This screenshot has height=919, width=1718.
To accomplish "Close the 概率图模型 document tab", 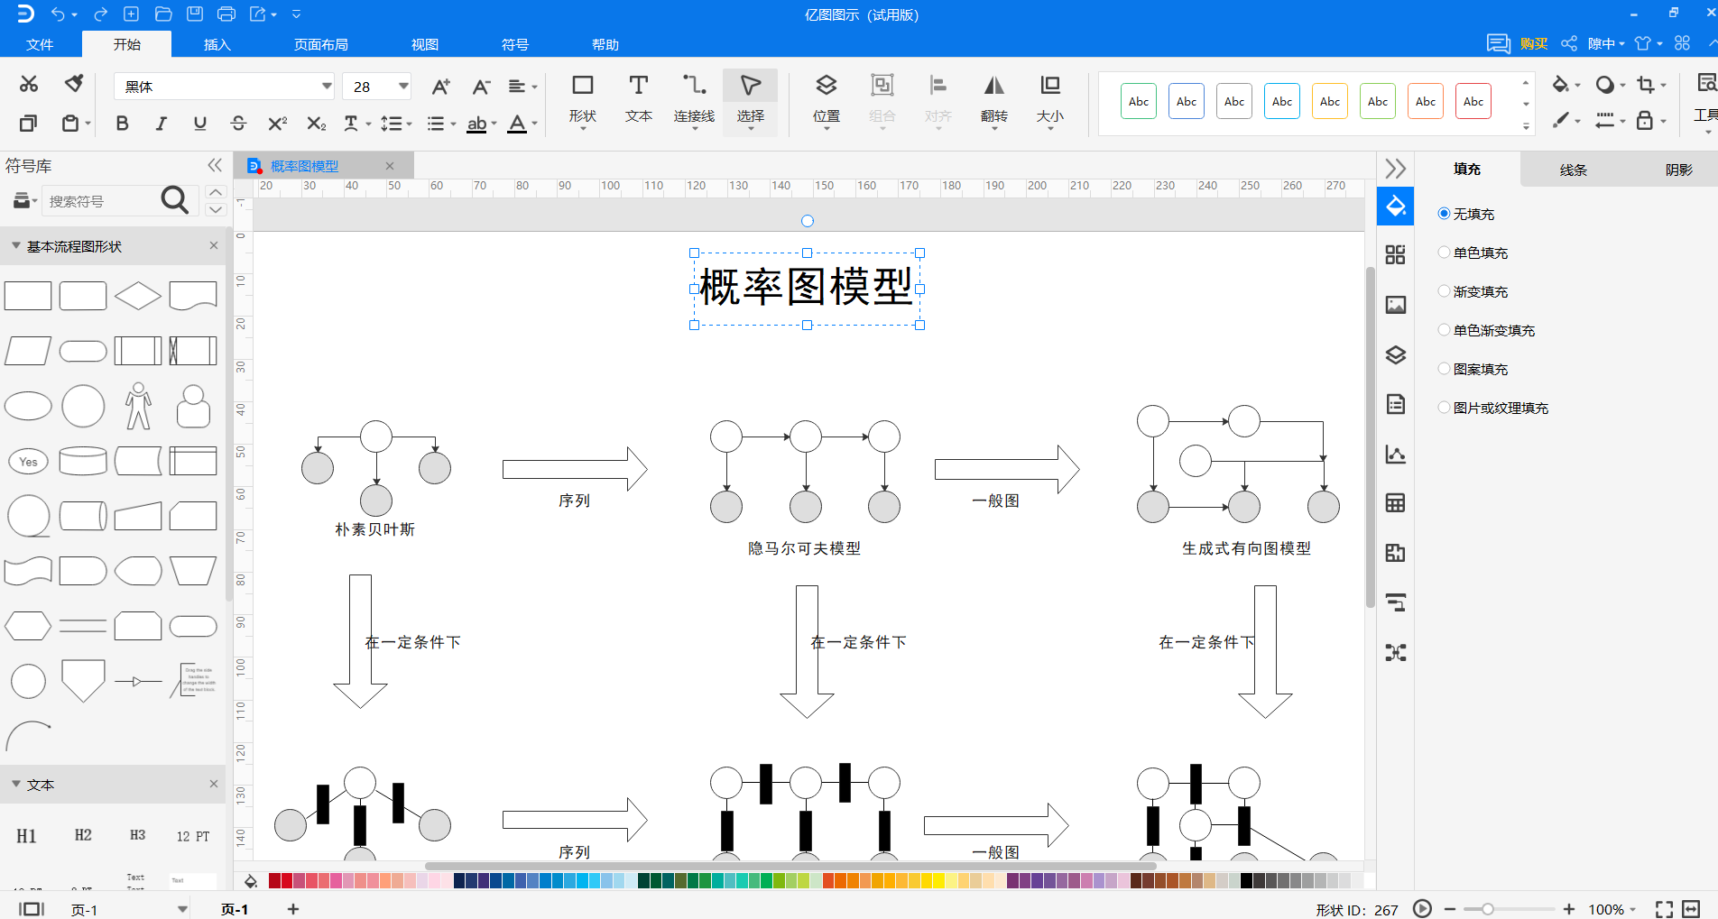I will tap(390, 166).
